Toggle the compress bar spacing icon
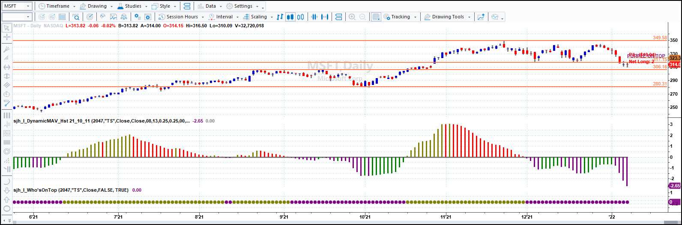Image resolution: width=682 pixels, height=225 pixels. 314,17
